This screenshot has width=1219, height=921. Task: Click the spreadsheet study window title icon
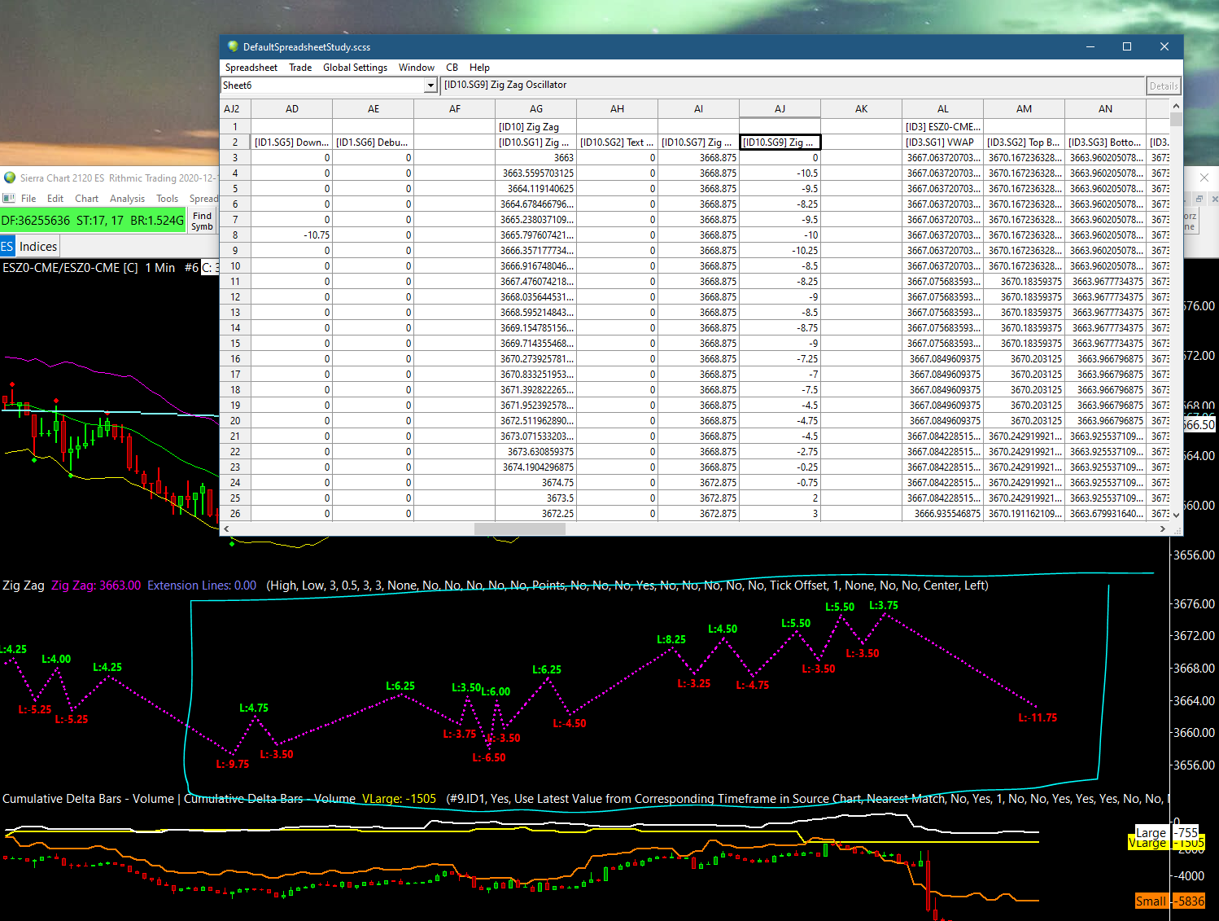(233, 47)
